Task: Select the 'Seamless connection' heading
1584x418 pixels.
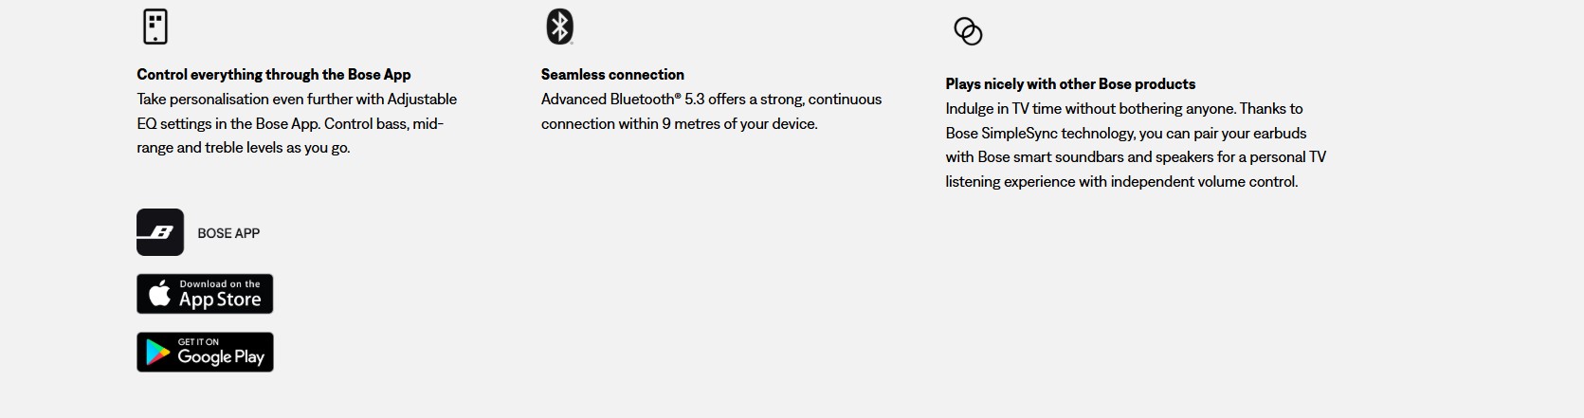Action: [x=612, y=75]
